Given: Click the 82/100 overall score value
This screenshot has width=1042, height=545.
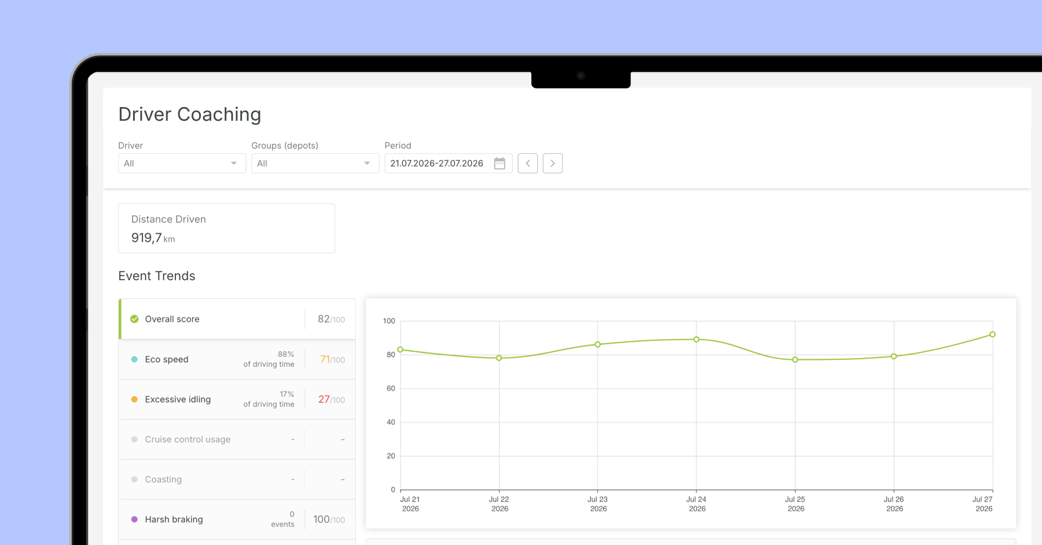Looking at the screenshot, I should pos(331,319).
